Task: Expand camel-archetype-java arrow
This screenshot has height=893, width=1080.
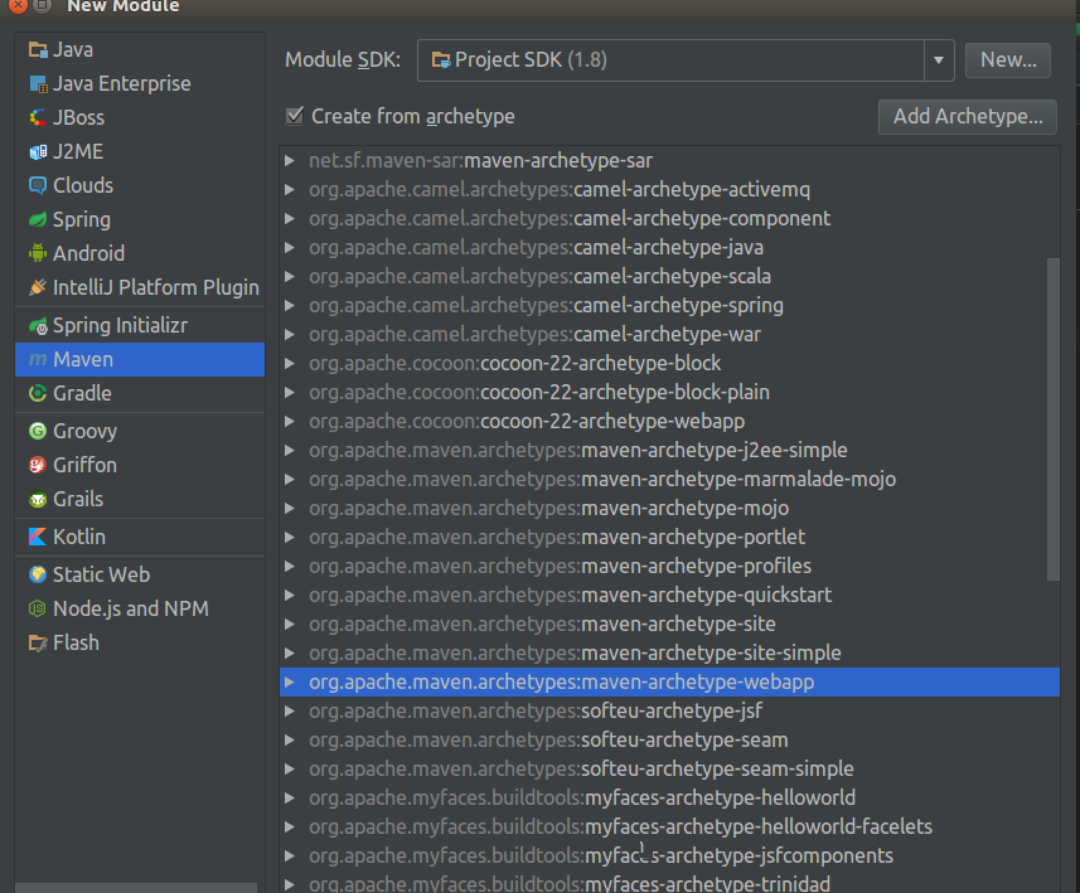Action: coord(290,247)
